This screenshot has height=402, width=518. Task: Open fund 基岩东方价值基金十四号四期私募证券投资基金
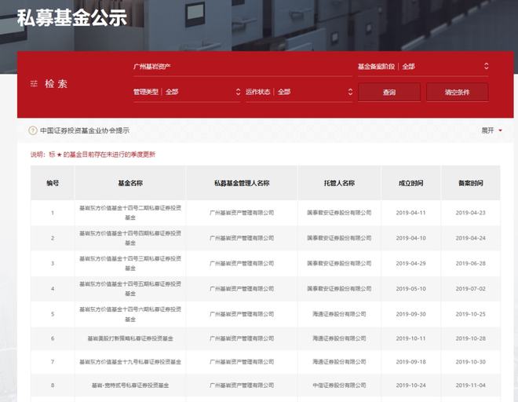pos(130,238)
